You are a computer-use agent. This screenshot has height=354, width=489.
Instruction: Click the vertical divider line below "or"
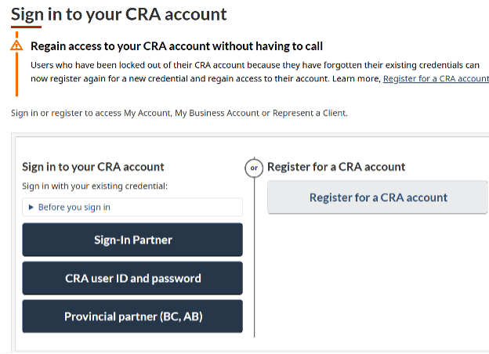coord(253,258)
